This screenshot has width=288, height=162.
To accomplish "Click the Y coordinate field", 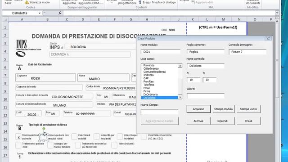I will [209, 80].
